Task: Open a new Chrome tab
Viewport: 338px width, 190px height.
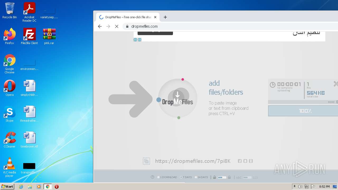Action: pos(165,17)
